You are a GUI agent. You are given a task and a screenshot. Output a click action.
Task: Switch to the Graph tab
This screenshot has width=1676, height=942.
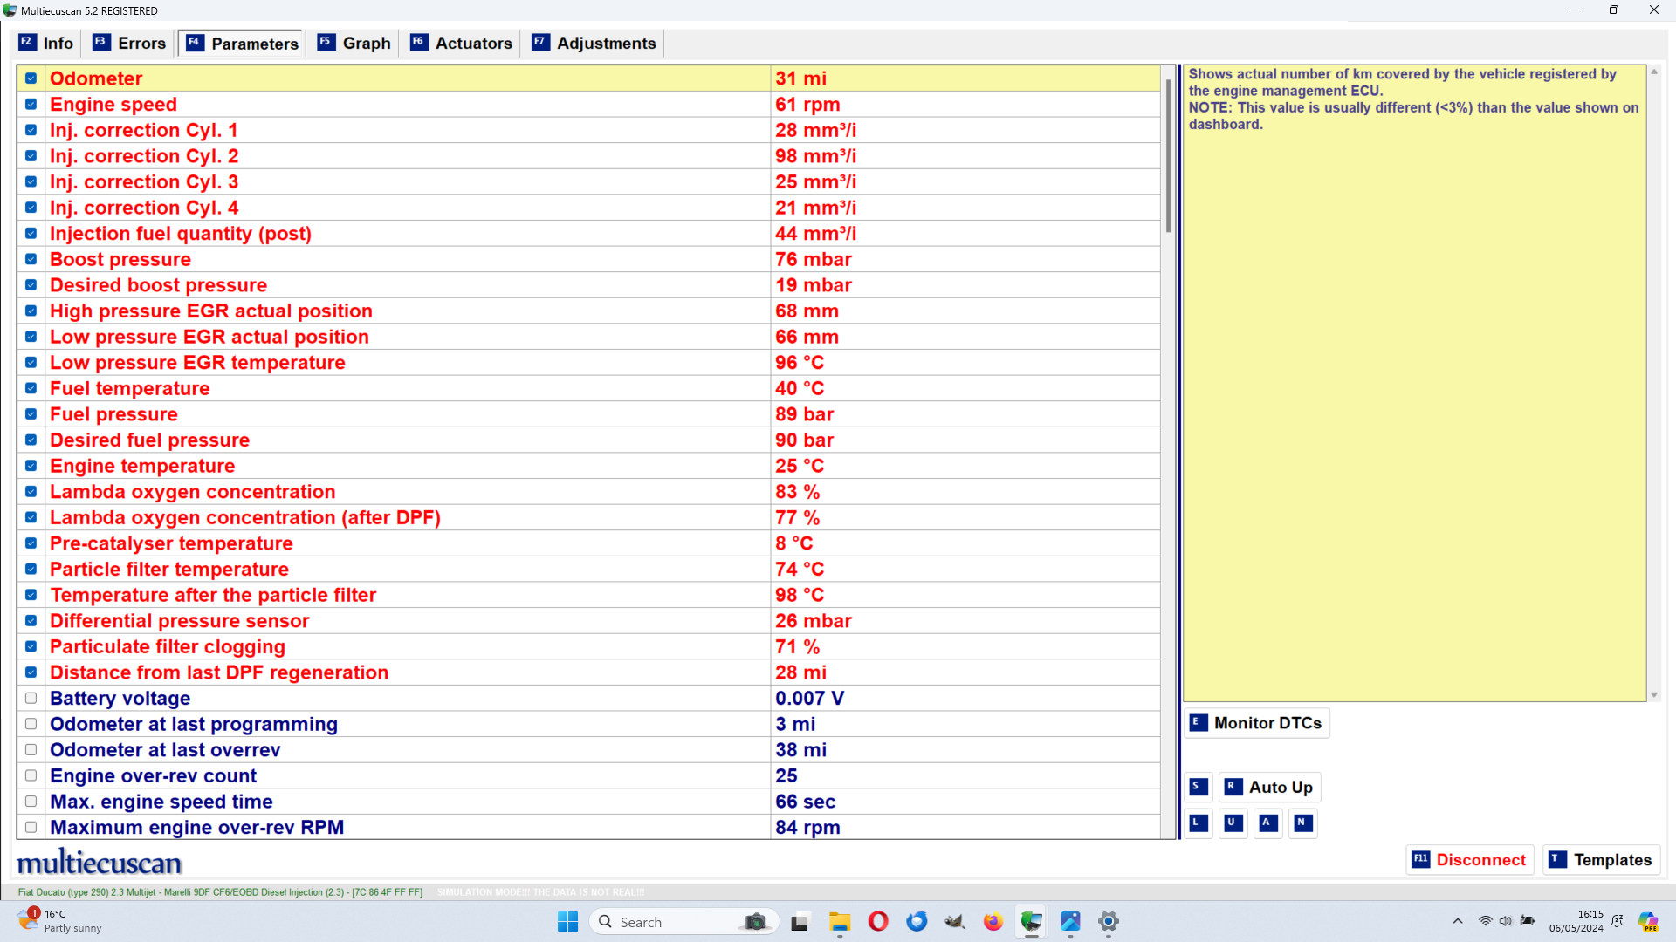click(354, 44)
